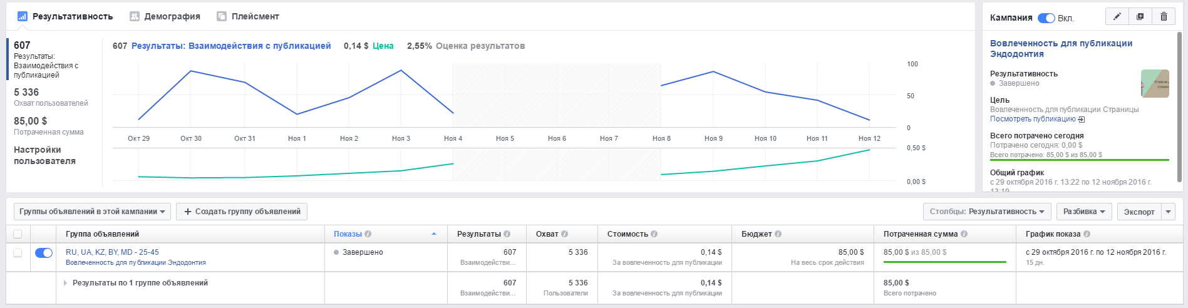
Task: Open Столбцы: Результативность dropdown
Action: [x=986, y=212]
